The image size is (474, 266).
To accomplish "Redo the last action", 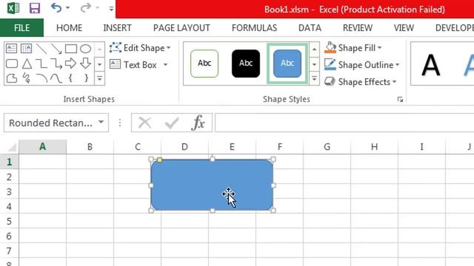I will coord(86,7).
